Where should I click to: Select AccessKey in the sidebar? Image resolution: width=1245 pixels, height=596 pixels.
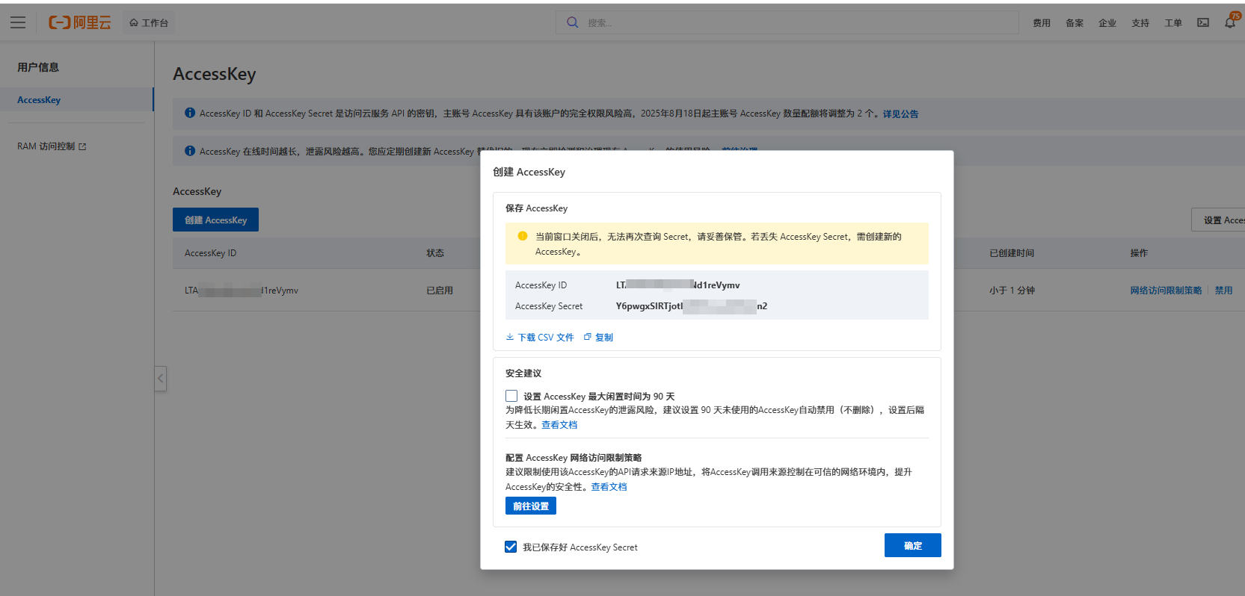(77, 100)
